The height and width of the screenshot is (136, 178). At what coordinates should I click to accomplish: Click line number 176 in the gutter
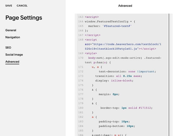coord(81,90)
